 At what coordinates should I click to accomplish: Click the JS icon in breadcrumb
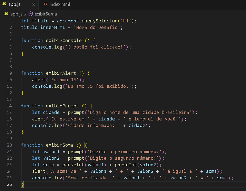click(x=6, y=14)
